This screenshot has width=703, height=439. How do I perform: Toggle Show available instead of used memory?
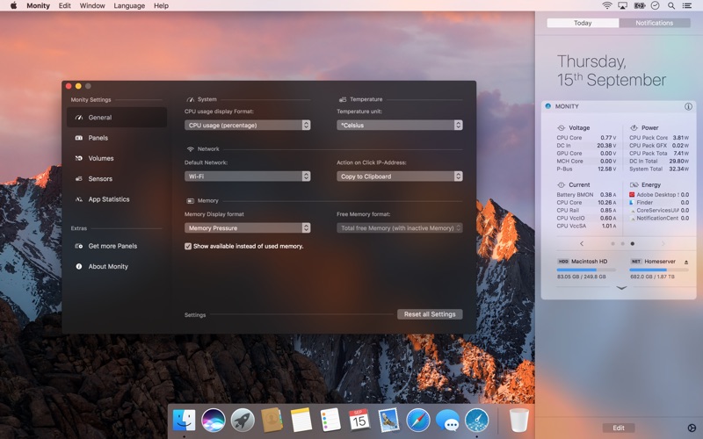pos(188,247)
